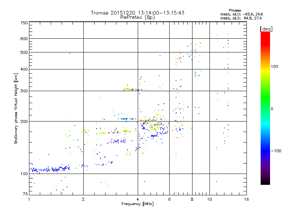Click the 'Phases' heading text

[235, 10]
